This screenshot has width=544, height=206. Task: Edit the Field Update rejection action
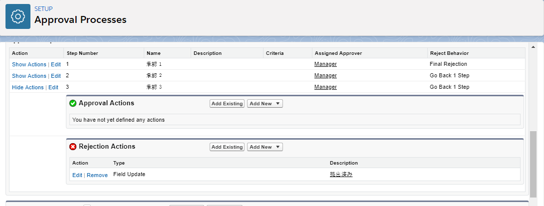(77, 175)
